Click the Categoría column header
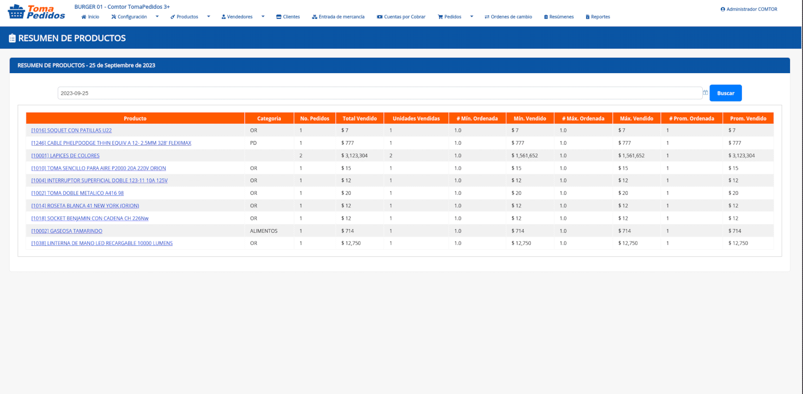Image resolution: width=803 pixels, height=394 pixels. (x=269, y=118)
